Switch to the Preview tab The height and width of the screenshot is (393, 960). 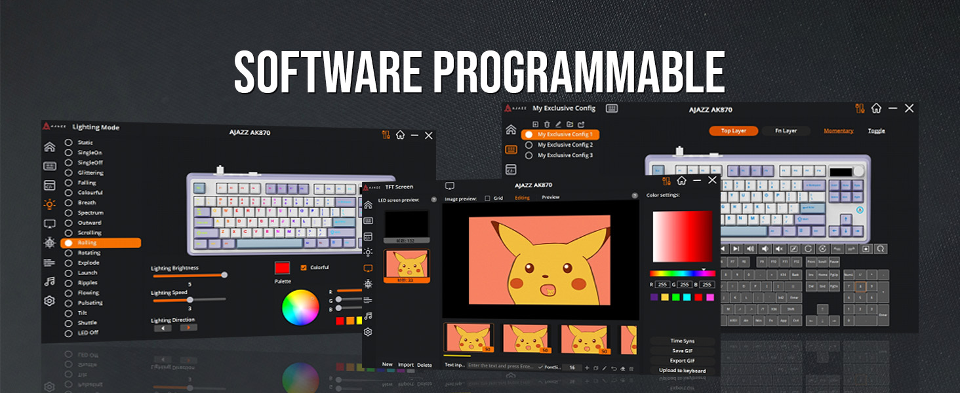551,197
